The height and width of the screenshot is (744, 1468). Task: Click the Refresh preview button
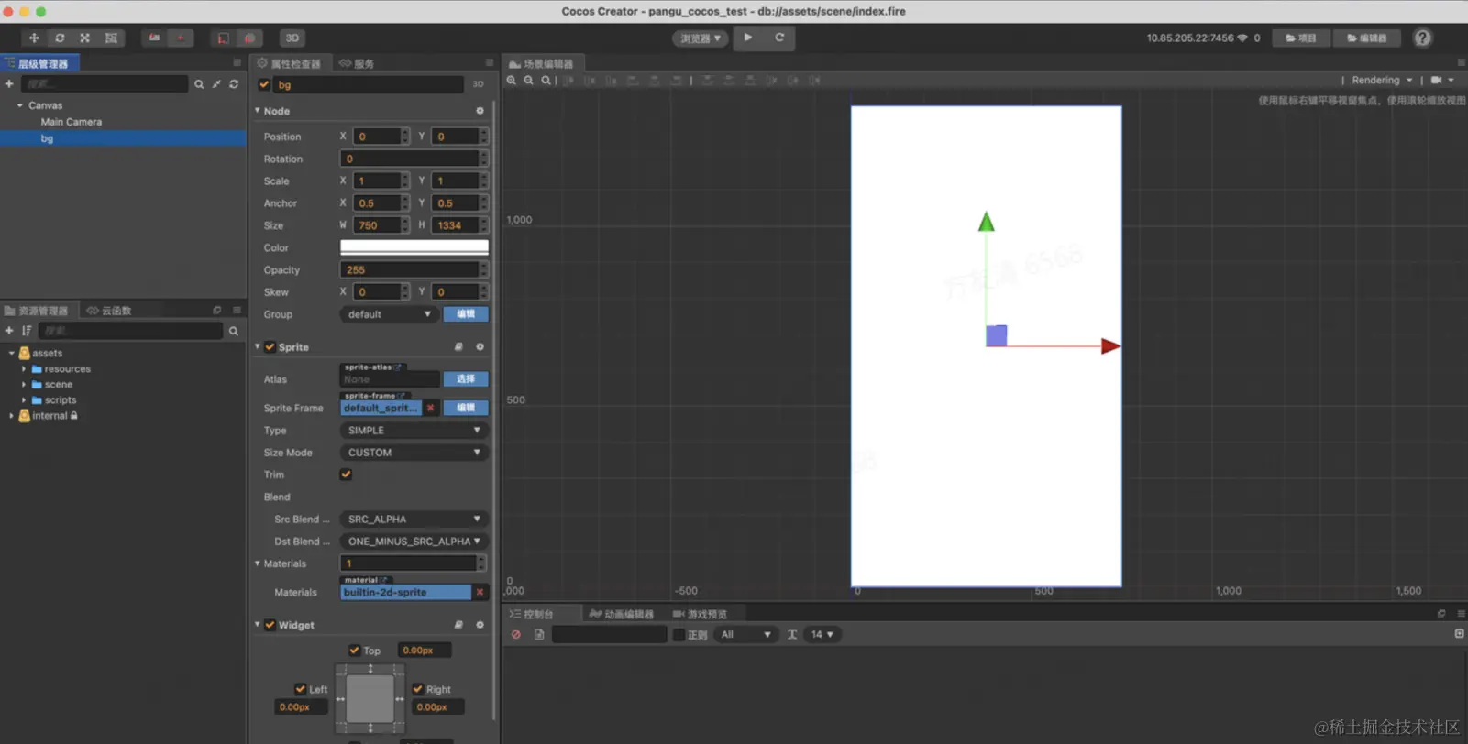coord(779,38)
